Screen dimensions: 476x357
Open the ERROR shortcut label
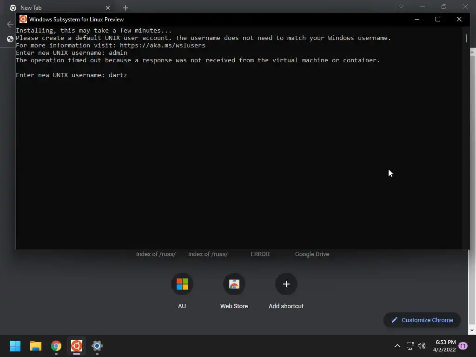click(260, 254)
